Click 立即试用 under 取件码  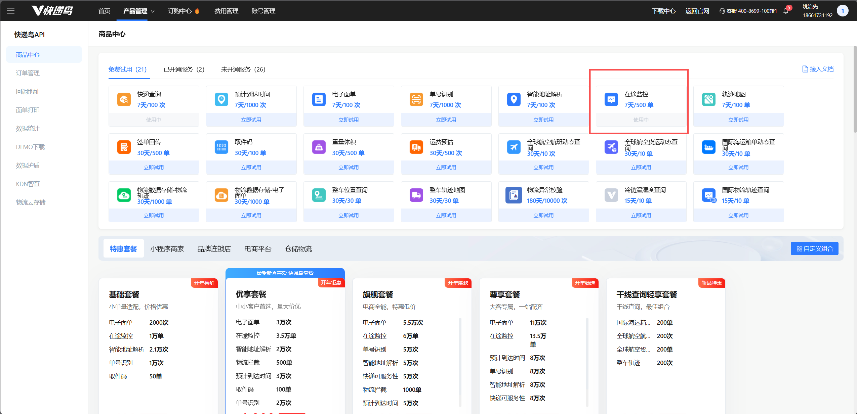(x=251, y=168)
